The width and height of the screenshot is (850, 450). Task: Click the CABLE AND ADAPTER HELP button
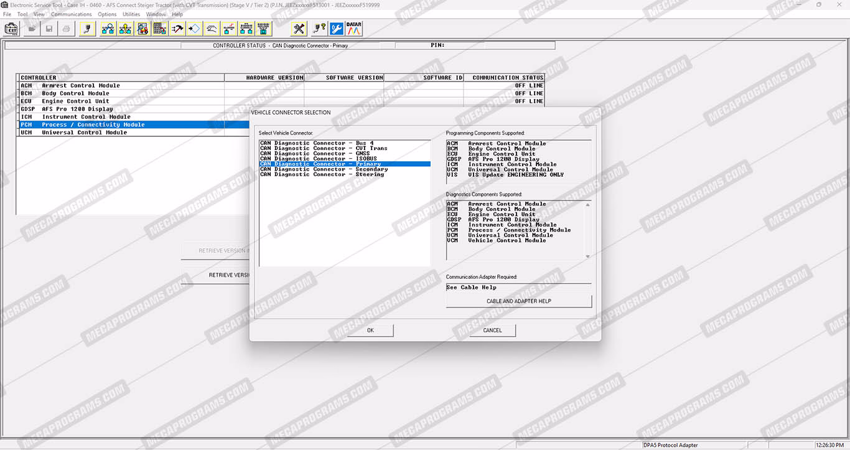click(x=518, y=301)
